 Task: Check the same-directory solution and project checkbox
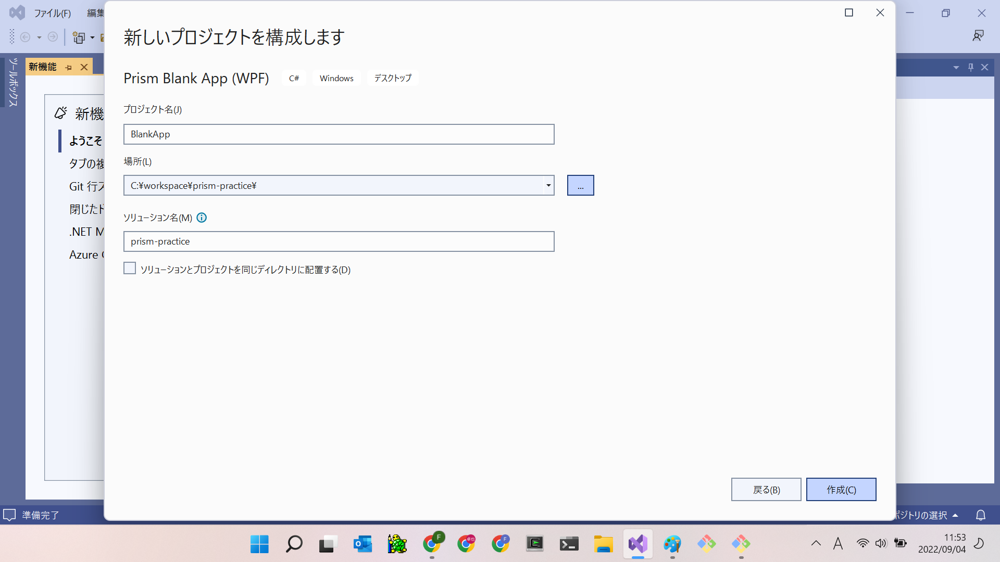130,268
